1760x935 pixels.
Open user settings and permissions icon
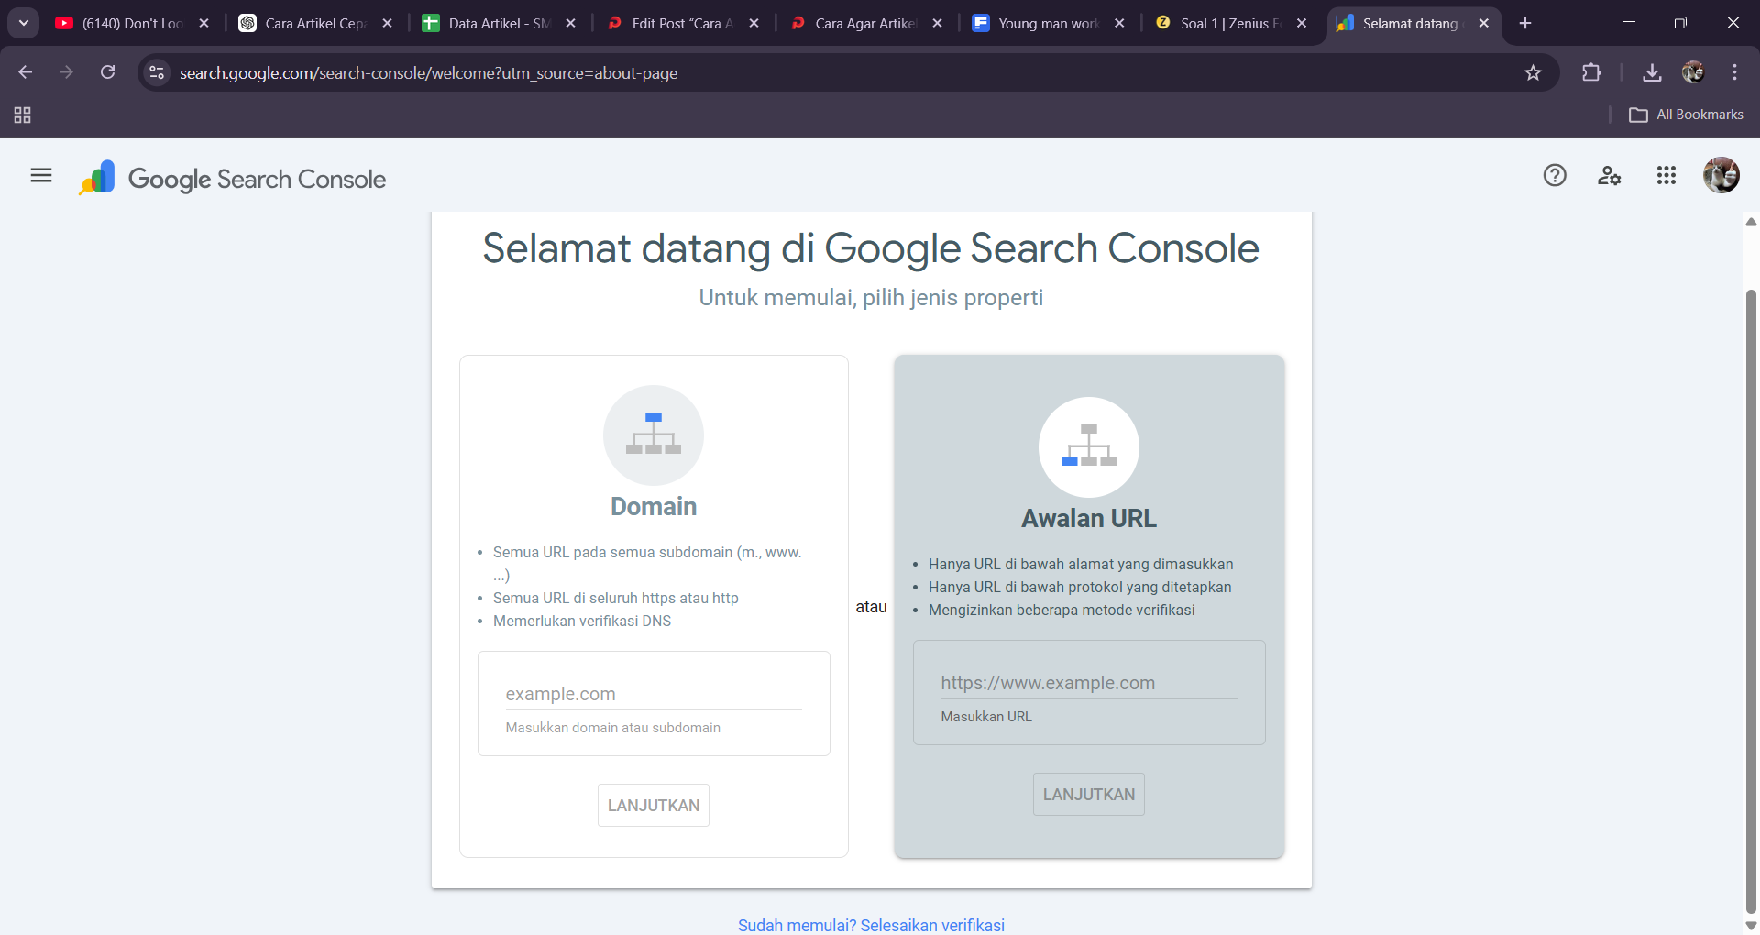[1610, 175]
